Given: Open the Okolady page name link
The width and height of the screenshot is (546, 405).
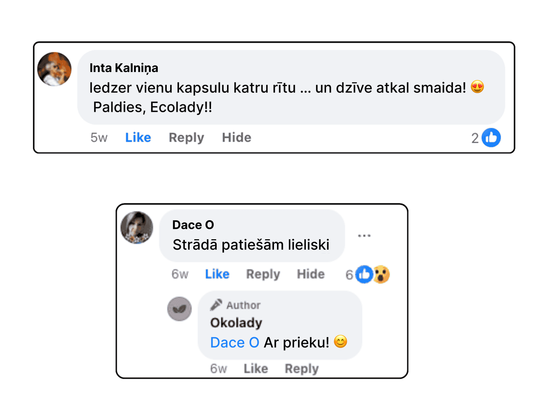Looking at the screenshot, I should [236, 323].
